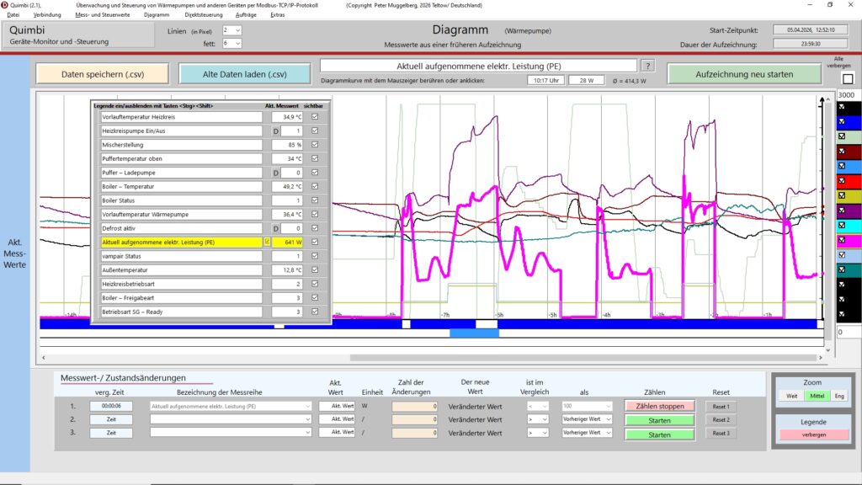Click the D icon beside Defrost aktiv
Screen dimensions: 862x485
coord(274,228)
